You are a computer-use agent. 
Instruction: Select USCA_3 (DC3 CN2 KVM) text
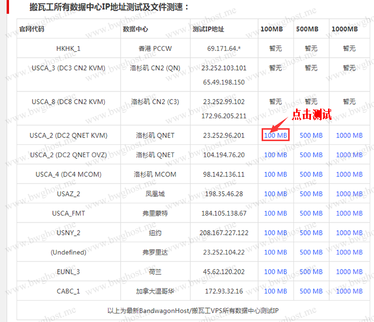pyautogui.click(x=68, y=68)
